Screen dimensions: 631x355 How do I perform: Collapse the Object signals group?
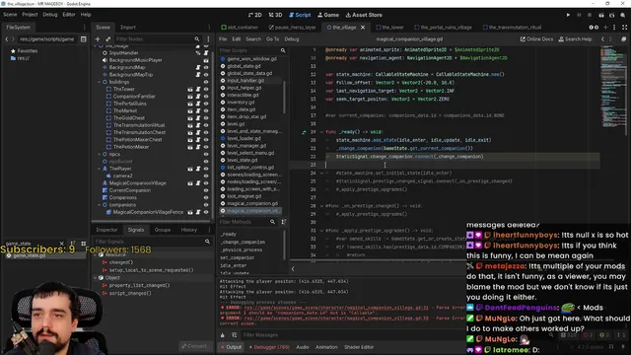tap(96, 278)
